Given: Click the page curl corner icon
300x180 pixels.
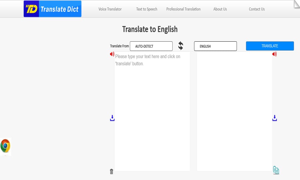Looking at the screenshot, I should pyautogui.click(x=297, y=4).
